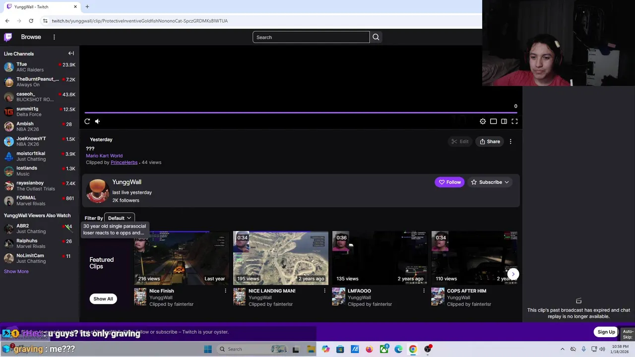Replay the clip with the reload icon
Image resolution: width=635 pixels, height=357 pixels.
click(87, 121)
